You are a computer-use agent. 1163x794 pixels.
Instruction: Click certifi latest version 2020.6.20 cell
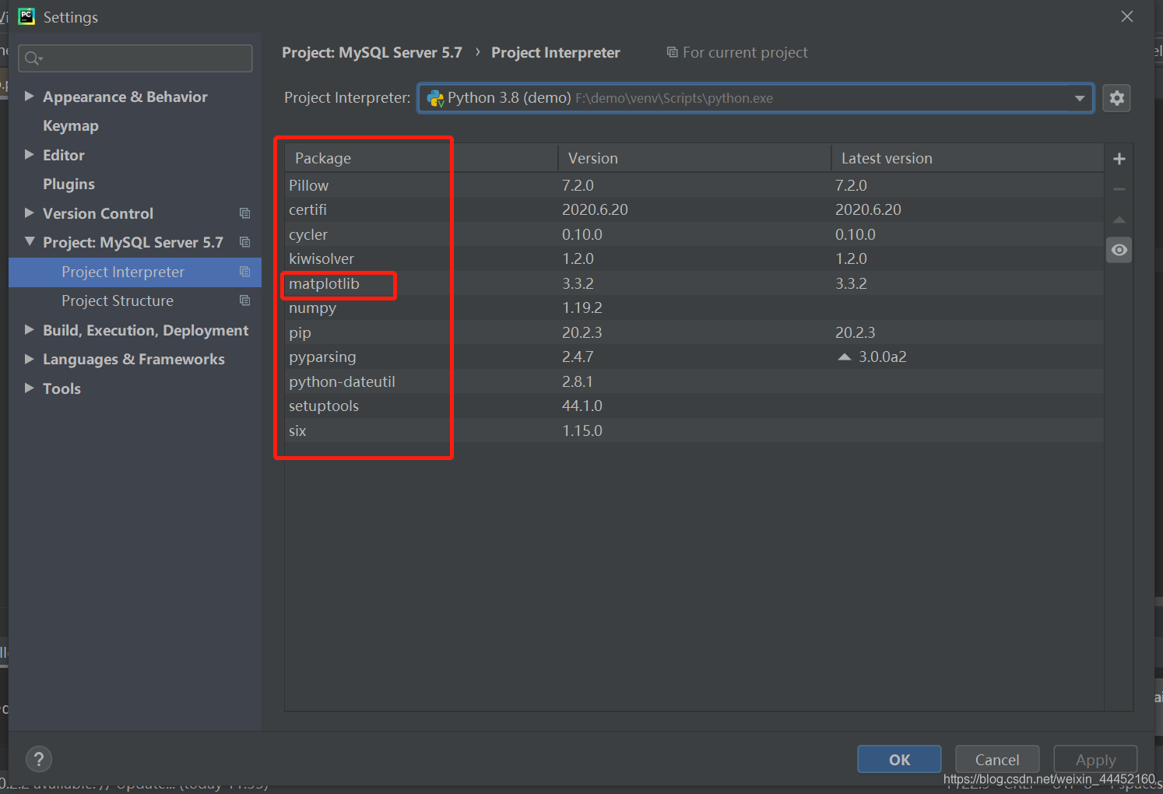click(x=868, y=209)
